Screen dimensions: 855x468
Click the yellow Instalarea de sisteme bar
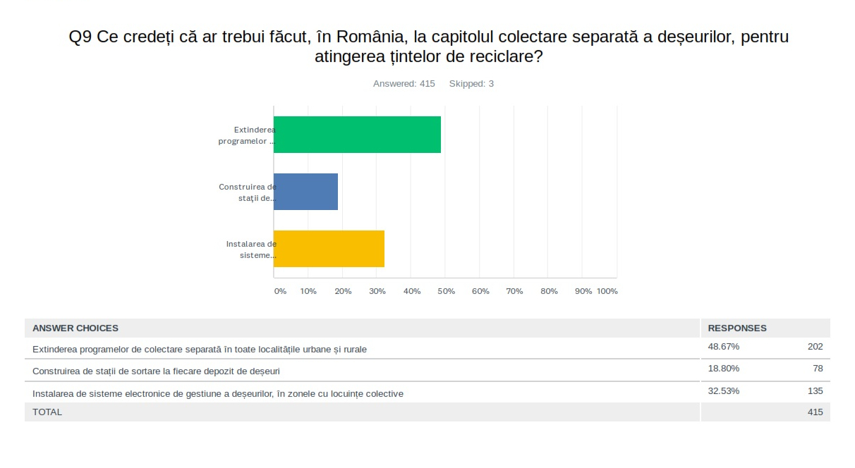point(329,249)
